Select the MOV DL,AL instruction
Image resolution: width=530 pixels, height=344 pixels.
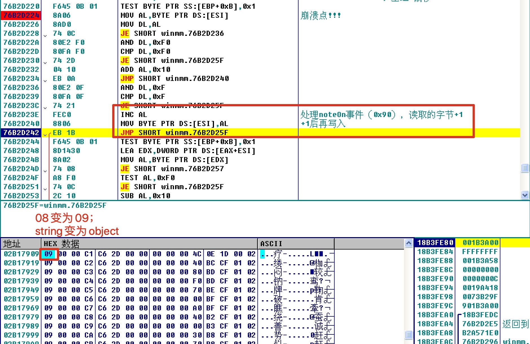click(x=140, y=25)
